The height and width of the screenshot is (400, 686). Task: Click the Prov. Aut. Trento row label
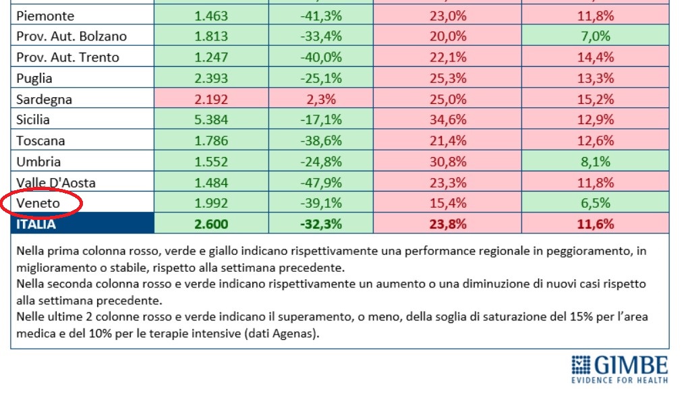67,57
